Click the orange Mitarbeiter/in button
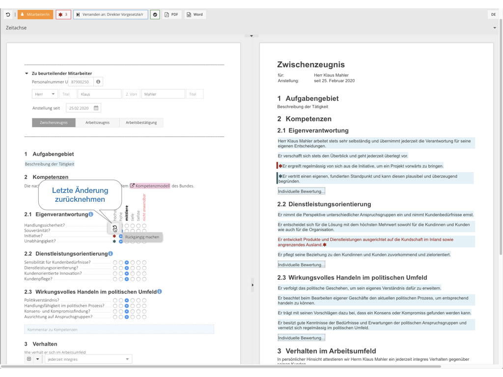 (x=35, y=14)
